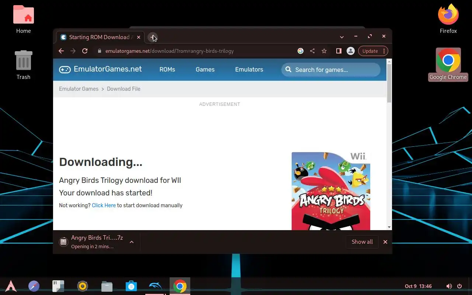Viewport: 472px width, 295px height.
Task: Open the clock showing Oct 9 13:46
Action: click(418, 286)
